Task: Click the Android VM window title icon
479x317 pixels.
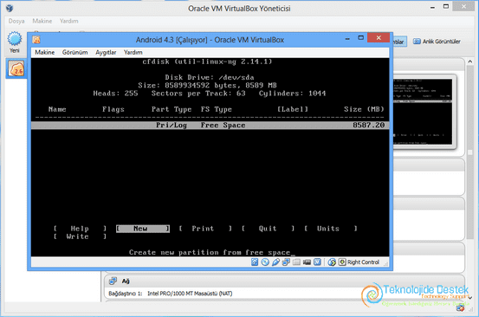Action: click(x=36, y=40)
